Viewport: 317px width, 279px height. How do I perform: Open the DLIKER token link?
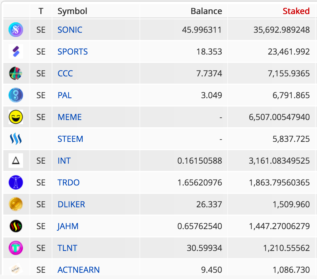[71, 204]
